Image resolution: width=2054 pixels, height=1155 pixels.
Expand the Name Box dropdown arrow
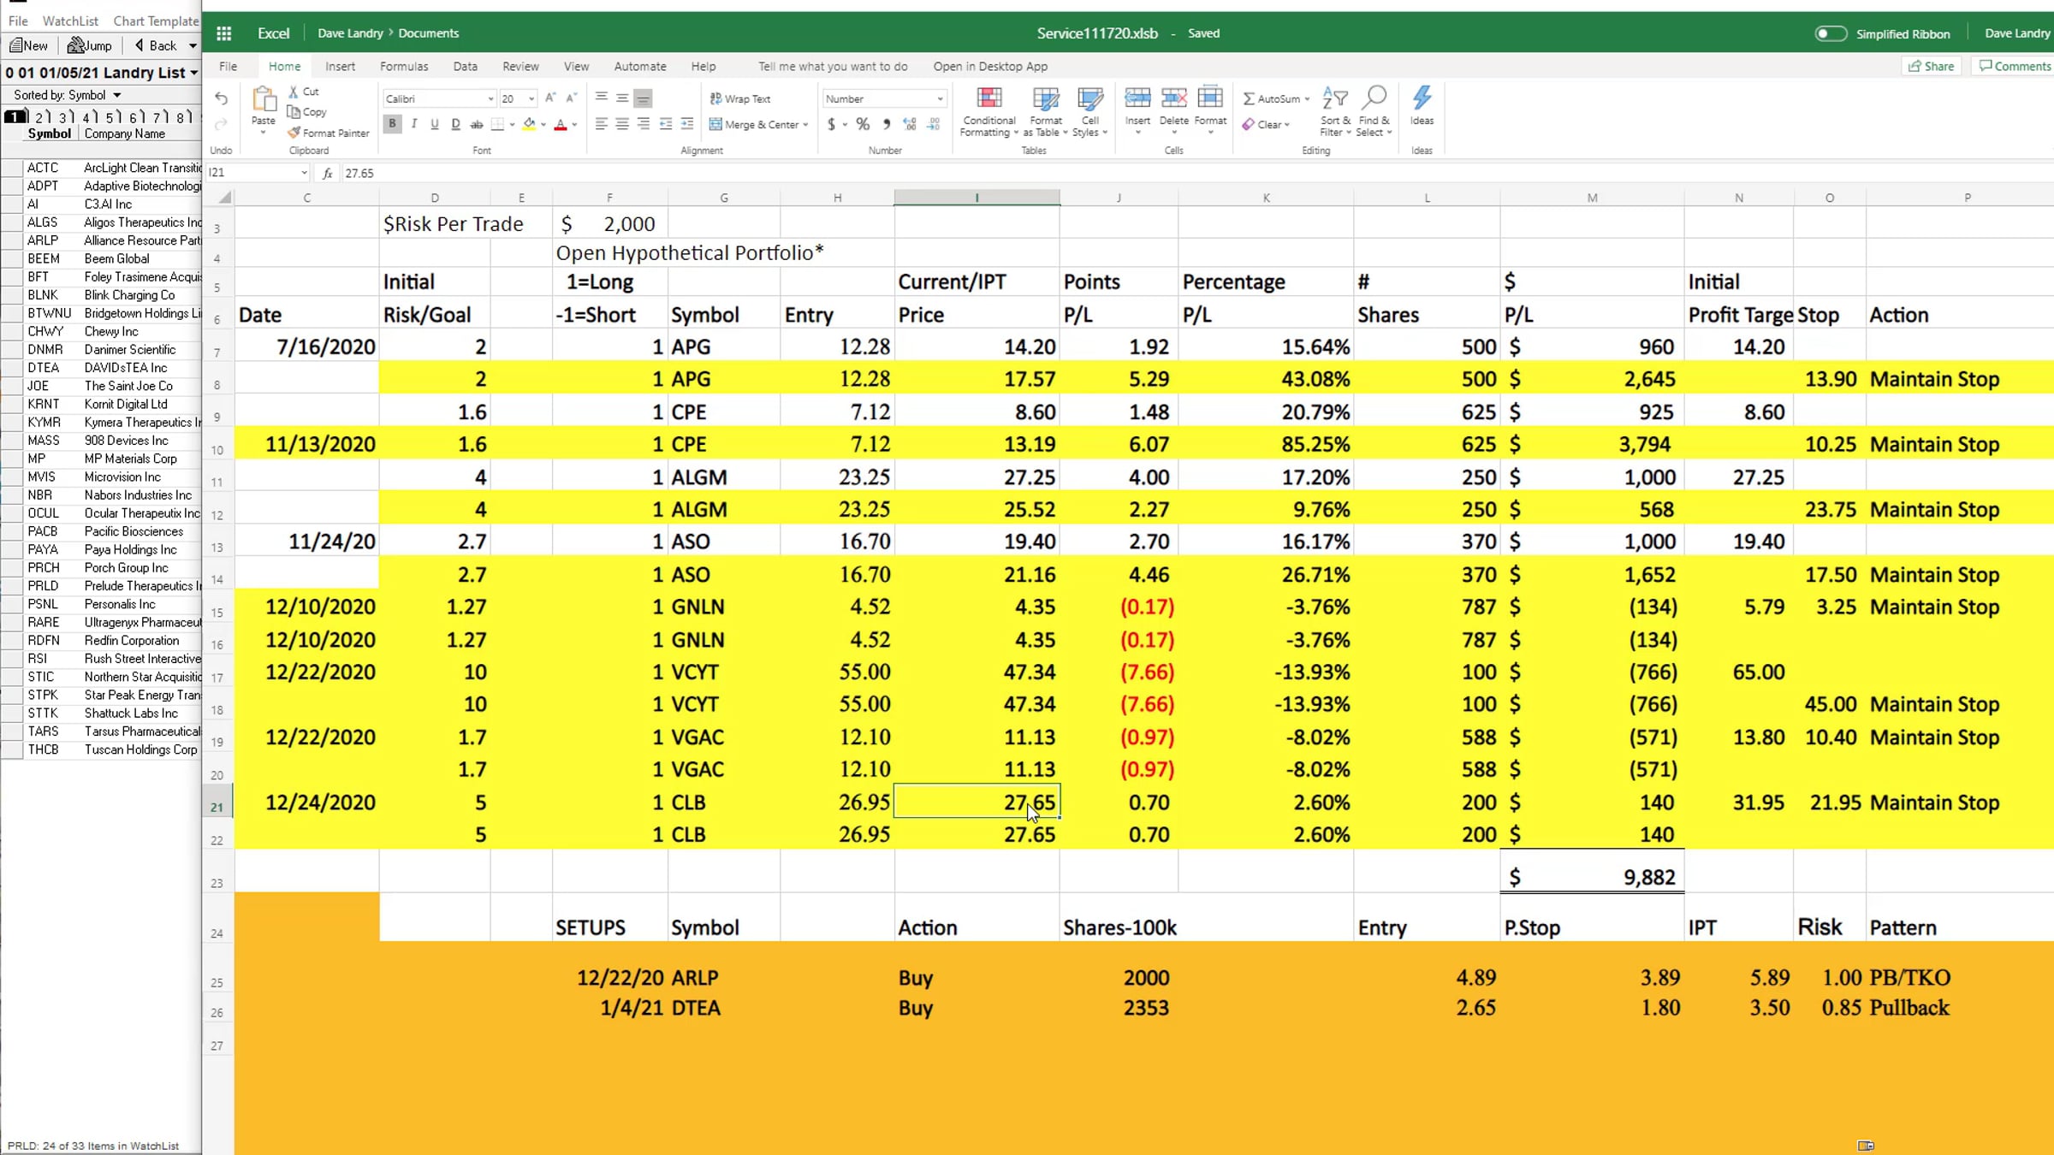point(304,173)
